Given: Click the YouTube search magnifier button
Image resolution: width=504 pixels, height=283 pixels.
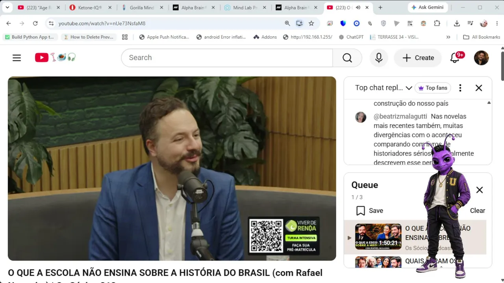Looking at the screenshot, I should point(347,58).
